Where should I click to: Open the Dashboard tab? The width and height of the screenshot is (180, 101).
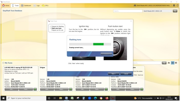(26, 5)
